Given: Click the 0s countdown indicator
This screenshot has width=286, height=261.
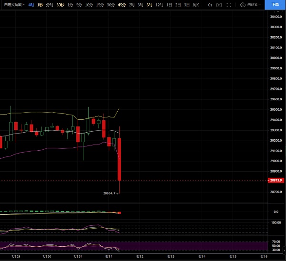Looking at the screenshot, I should pyautogui.click(x=210, y=5).
